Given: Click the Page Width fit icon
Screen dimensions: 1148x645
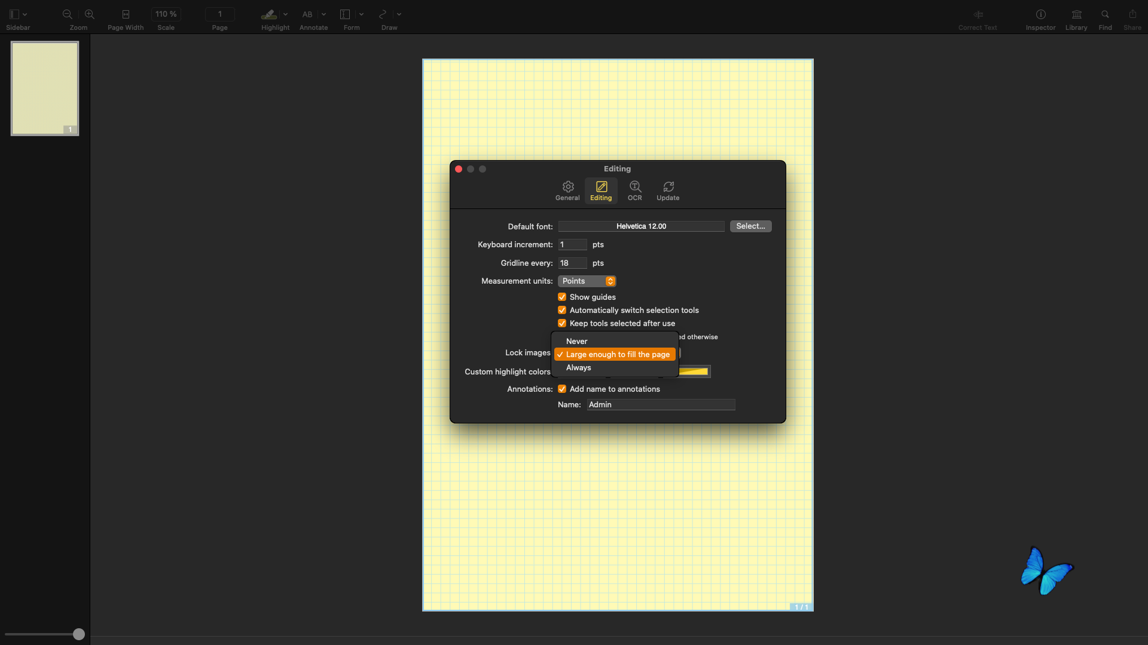Looking at the screenshot, I should coord(126,14).
